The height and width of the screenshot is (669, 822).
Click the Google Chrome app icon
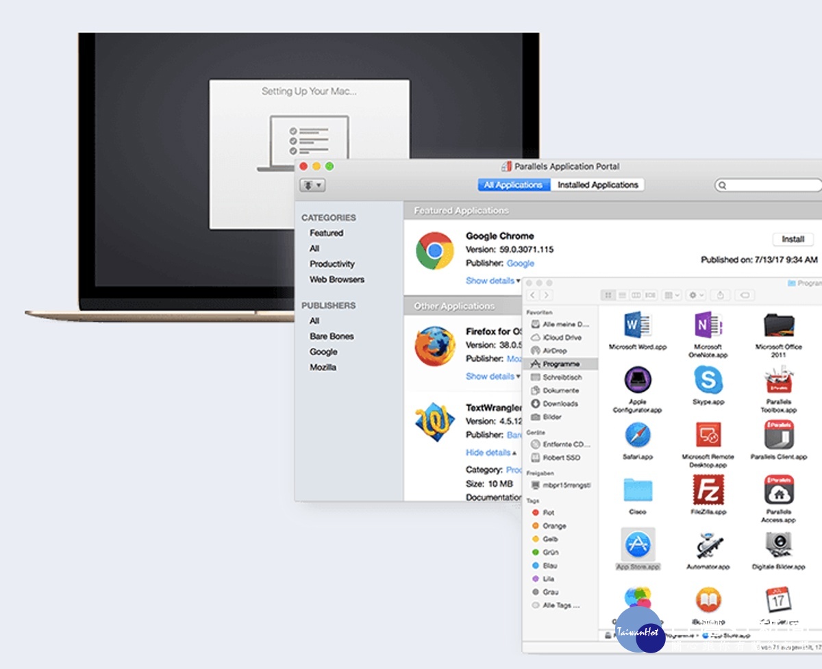tap(435, 250)
